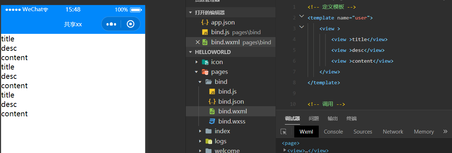
Task: Click the simulator WiFi signal icon
Action: [x=46, y=10]
